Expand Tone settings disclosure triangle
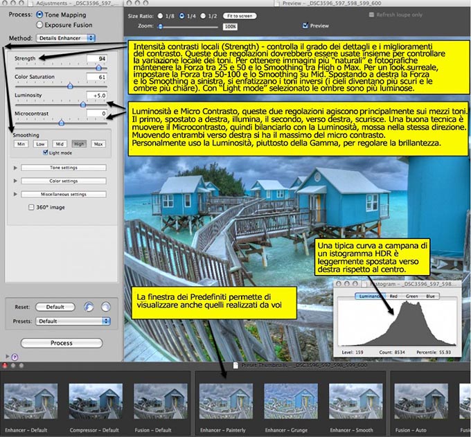 pos(15,168)
